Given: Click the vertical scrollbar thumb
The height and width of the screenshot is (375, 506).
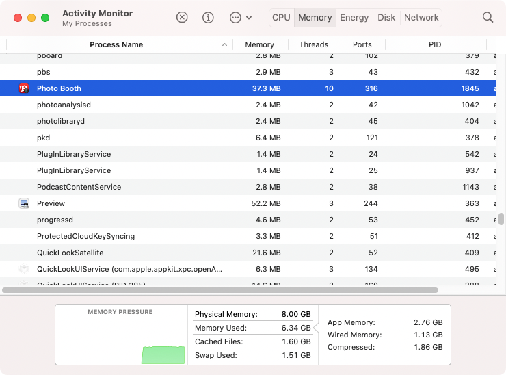Looking at the screenshot, I should [501, 219].
